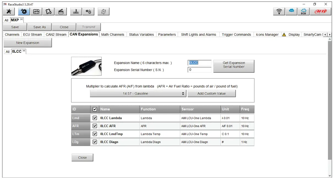This screenshot has height=179, width=334.
Task: Toggle the header checkbox selecting all channels
Action: (x=94, y=109)
